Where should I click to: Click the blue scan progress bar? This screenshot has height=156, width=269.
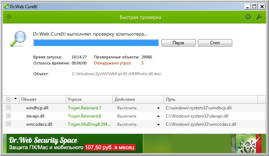tap(96, 43)
